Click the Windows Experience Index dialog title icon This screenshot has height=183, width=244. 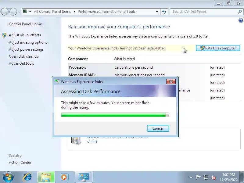tap(57, 81)
